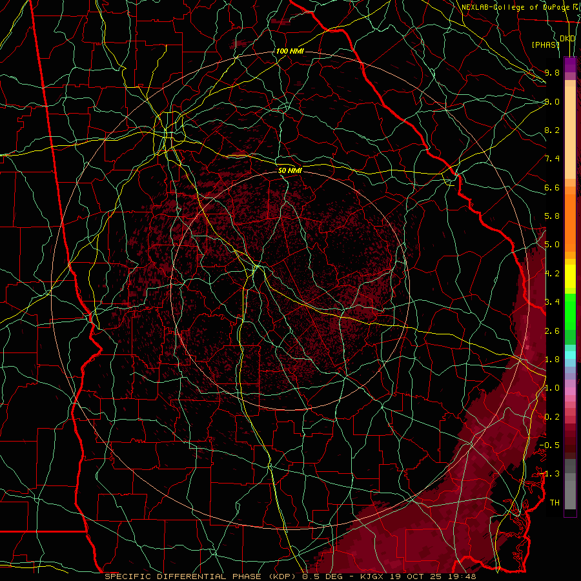581x581 pixels.
Task: Select the 7.4 scale value
Action: pos(552,159)
